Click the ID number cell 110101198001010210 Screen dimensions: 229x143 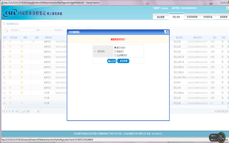point(197,78)
